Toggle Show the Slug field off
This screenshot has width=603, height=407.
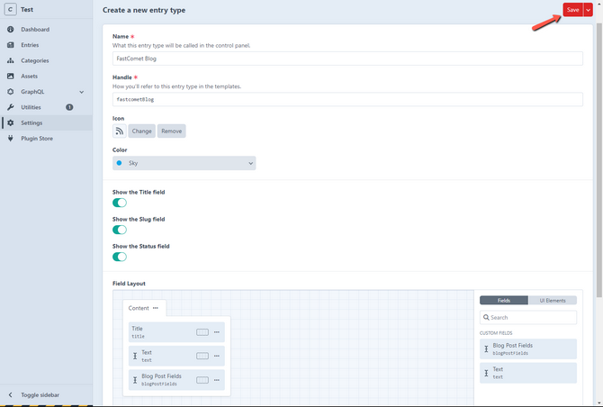click(120, 230)
